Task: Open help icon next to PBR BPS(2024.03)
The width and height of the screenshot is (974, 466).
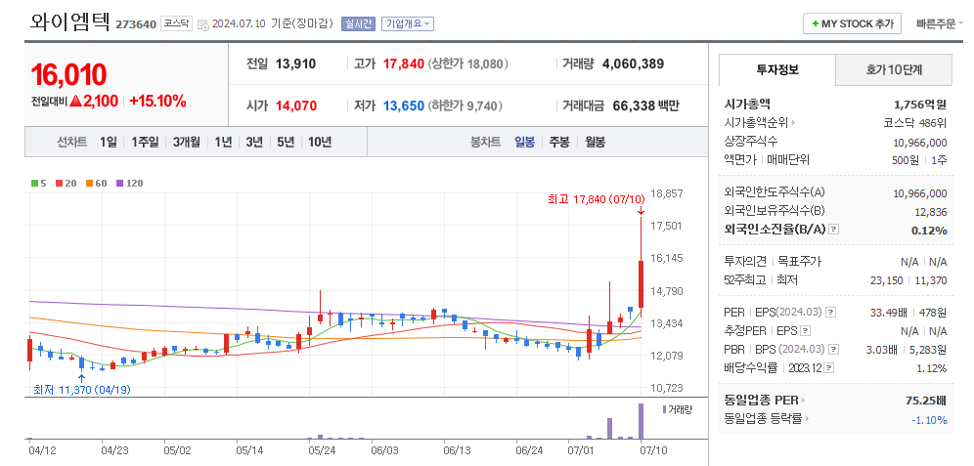Action: 832,350
